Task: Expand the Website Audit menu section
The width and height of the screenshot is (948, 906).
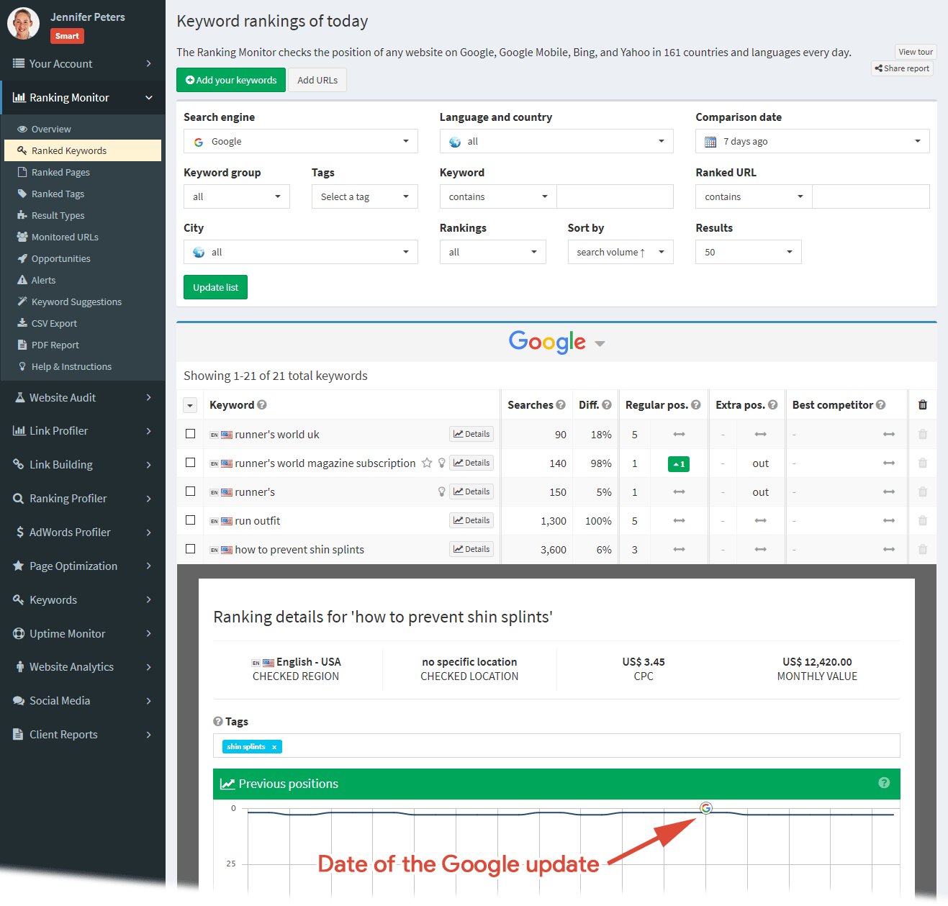Action: (83, 398)
